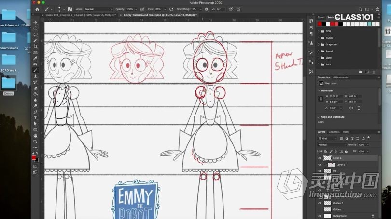Screen dimensions: 391x219
Task: Switch to the Color panel tab
Action: (321, 17)
